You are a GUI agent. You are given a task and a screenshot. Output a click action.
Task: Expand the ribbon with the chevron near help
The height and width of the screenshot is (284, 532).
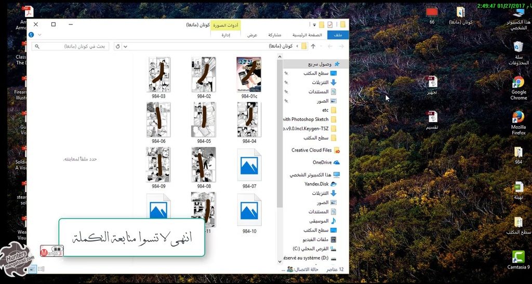[39, 35]
